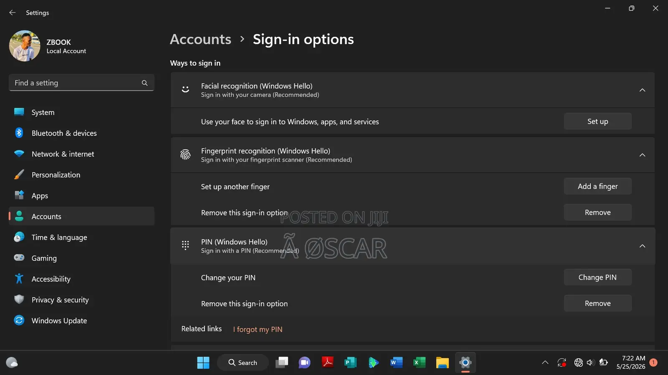This screenshot has width=668, height=375.
Task: Select Accounts in the sidebar
Action: [x=82, y=216]
